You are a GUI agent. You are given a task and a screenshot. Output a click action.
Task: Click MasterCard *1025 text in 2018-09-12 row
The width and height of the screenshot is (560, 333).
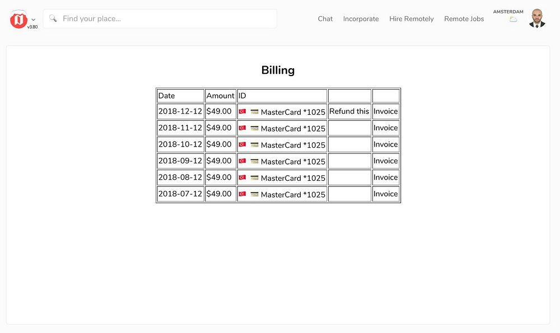(293, 162)
